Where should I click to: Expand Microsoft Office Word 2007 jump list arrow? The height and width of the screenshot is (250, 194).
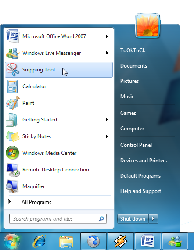pyautogui.click(x=107, y=36)
